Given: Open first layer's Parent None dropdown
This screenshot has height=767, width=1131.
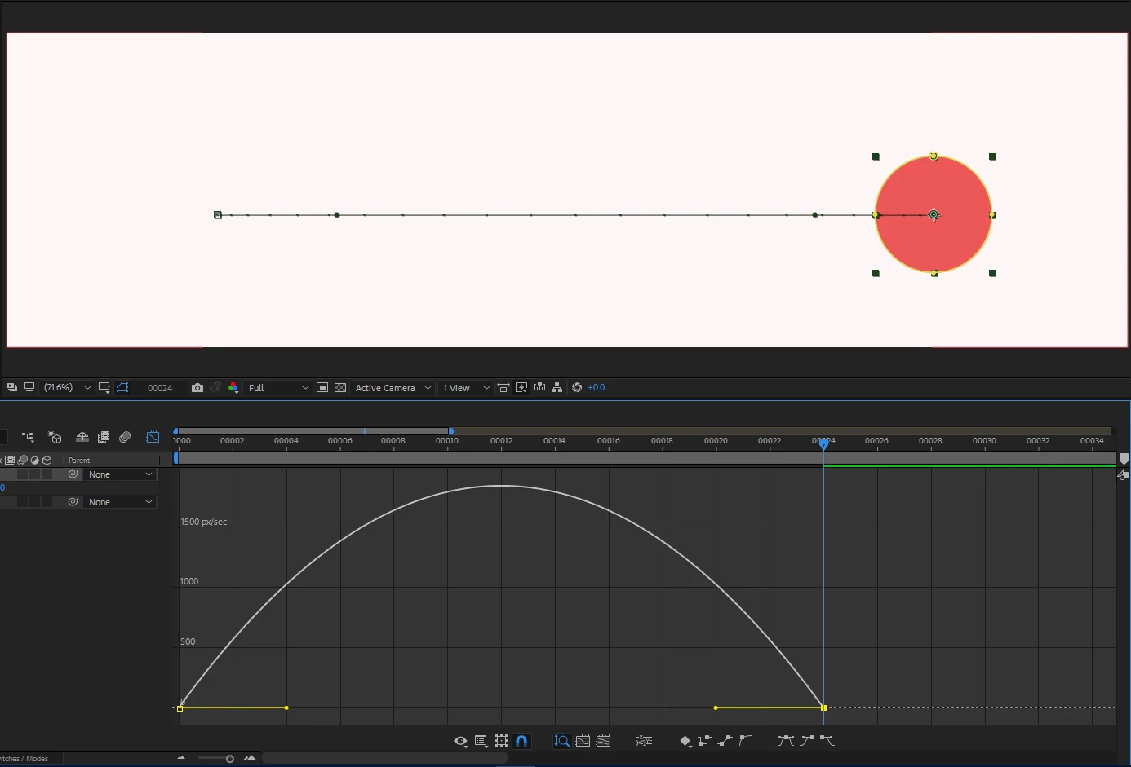Looking at the screenshot, I should (x=120, y=474).
